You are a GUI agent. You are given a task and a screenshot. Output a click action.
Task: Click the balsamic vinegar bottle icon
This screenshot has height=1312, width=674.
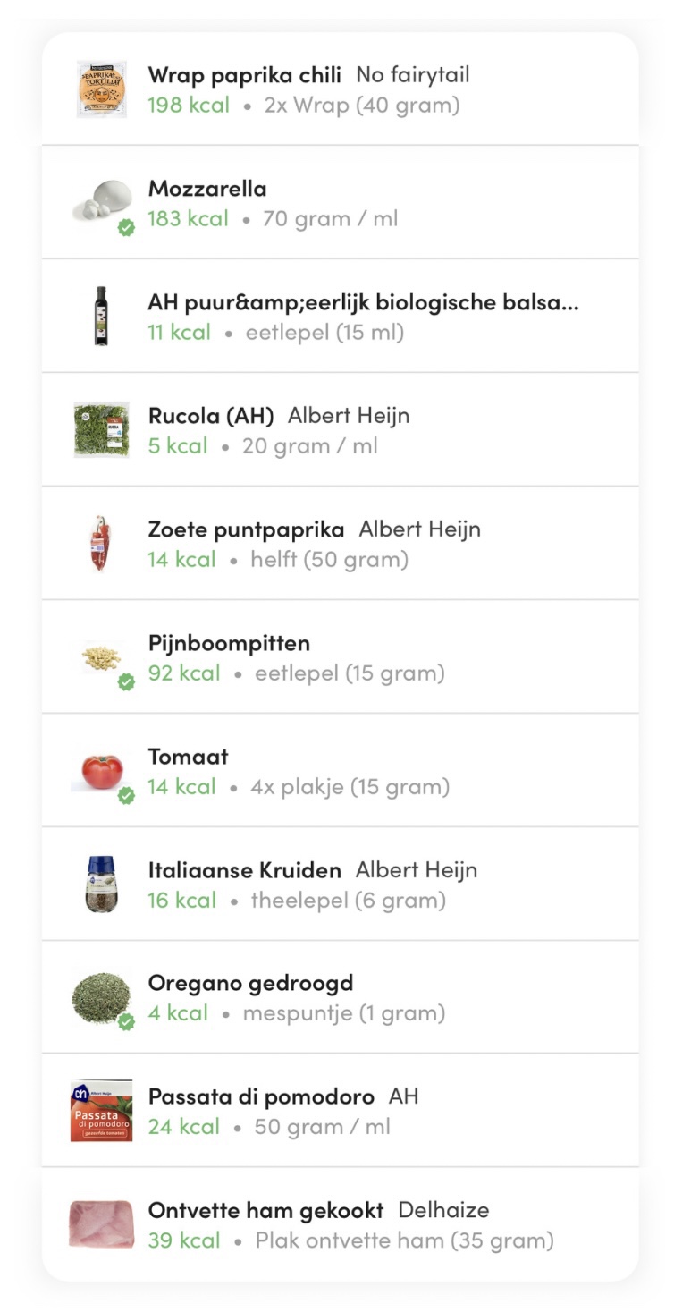pyautogui.click(x=101, y=317)
